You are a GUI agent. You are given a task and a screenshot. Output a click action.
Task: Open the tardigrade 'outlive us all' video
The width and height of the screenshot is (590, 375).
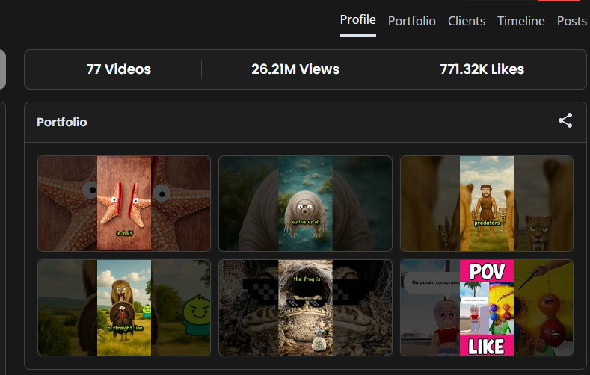pyautogui.click(x=306, y=203)
